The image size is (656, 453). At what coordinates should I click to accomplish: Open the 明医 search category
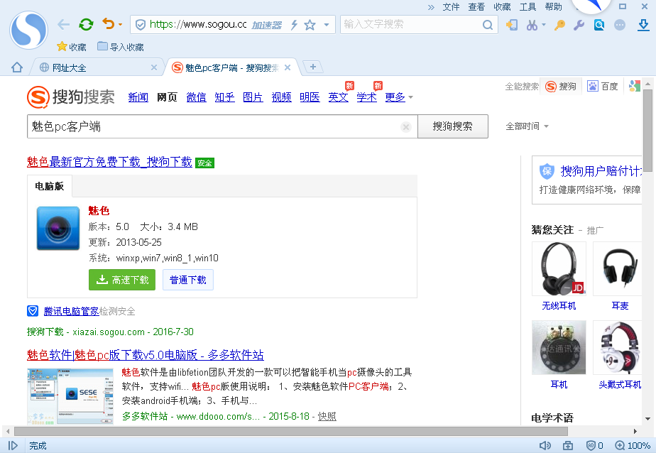[x=310, y=97]
